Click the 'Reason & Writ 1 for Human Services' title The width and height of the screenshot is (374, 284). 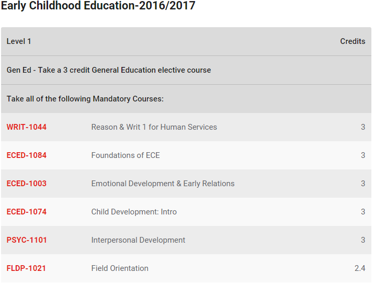[154, 127]
